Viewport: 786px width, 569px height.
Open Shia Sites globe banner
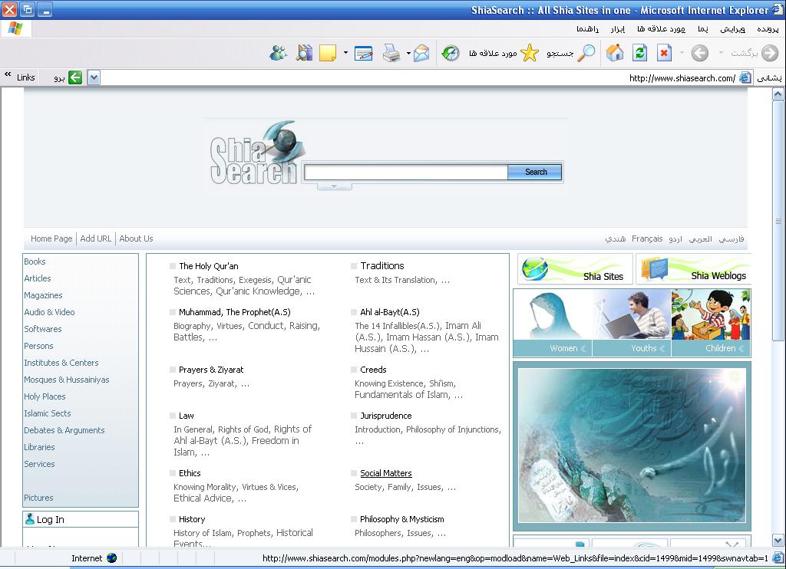[575, 269]
